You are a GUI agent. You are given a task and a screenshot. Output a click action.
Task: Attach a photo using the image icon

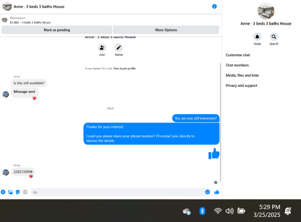coord(10,192)
